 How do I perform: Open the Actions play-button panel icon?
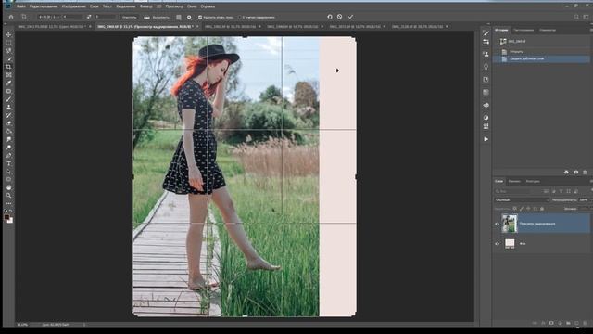coord(486,139)
